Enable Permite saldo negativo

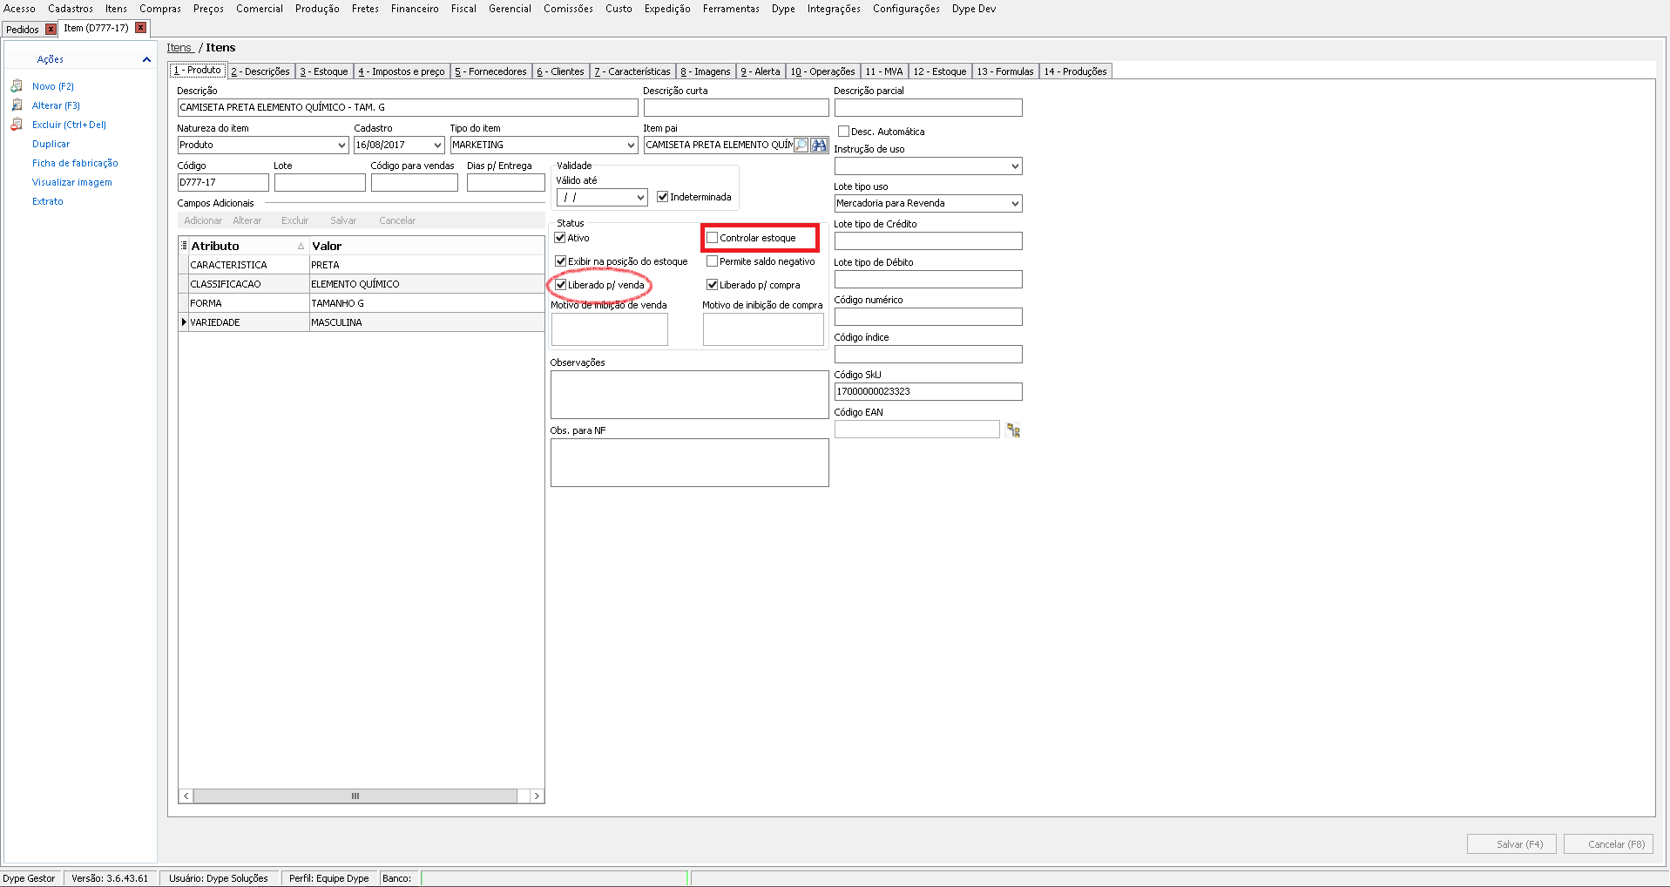[712, 261]
